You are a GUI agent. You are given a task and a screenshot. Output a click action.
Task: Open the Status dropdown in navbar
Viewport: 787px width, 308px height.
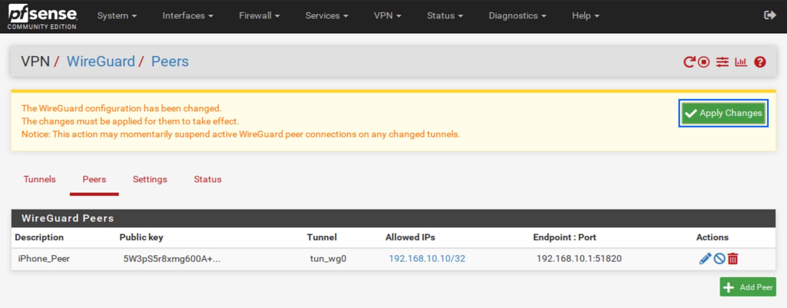(445, 15)
